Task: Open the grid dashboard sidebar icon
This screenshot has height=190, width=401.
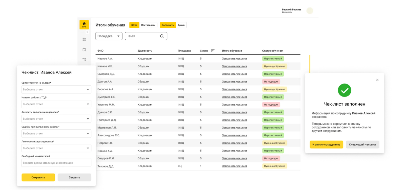Action: (x=84, y=39)
